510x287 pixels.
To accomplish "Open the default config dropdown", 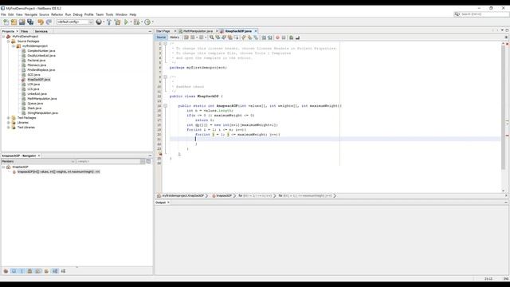I will 75,22.
